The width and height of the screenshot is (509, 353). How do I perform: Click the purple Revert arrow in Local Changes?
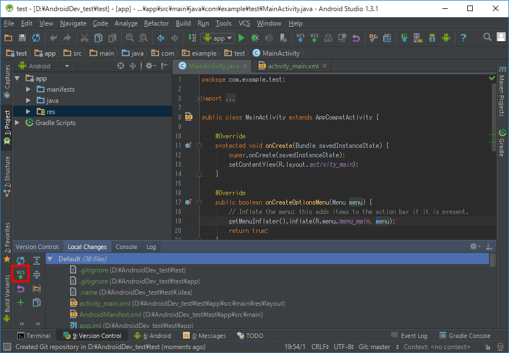[21, 289]
